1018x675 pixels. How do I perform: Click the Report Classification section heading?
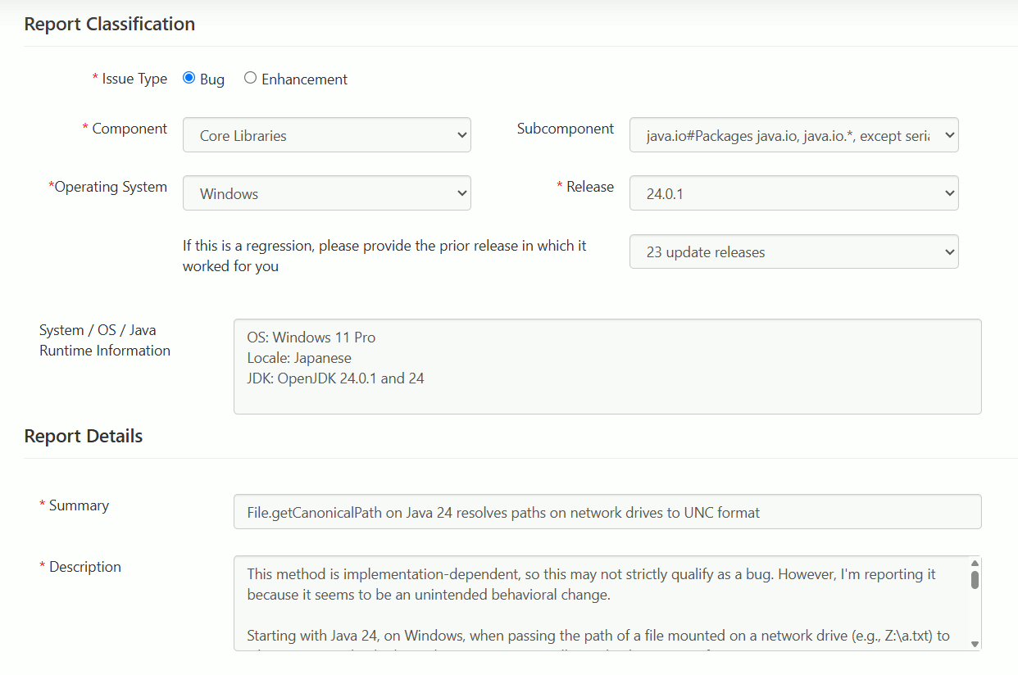[x=110, y=25]
